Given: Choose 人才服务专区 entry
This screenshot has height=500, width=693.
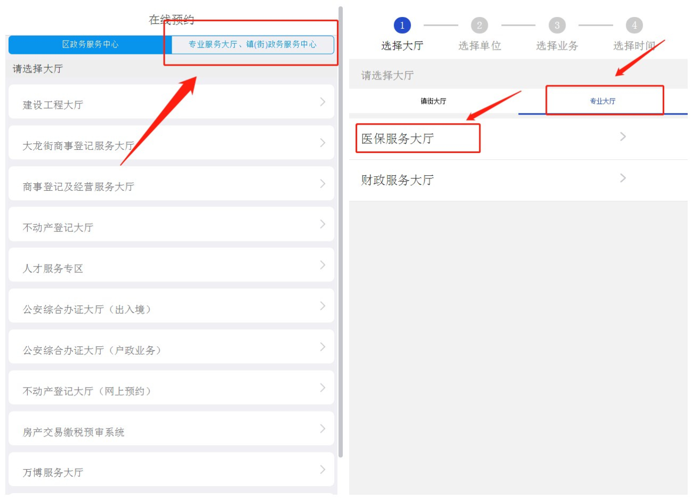Looking at the screenshot, I should click(x=171, y=265).
